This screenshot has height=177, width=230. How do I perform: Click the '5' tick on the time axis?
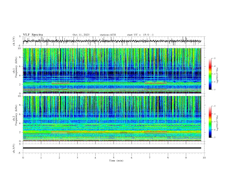pos(114,158)
